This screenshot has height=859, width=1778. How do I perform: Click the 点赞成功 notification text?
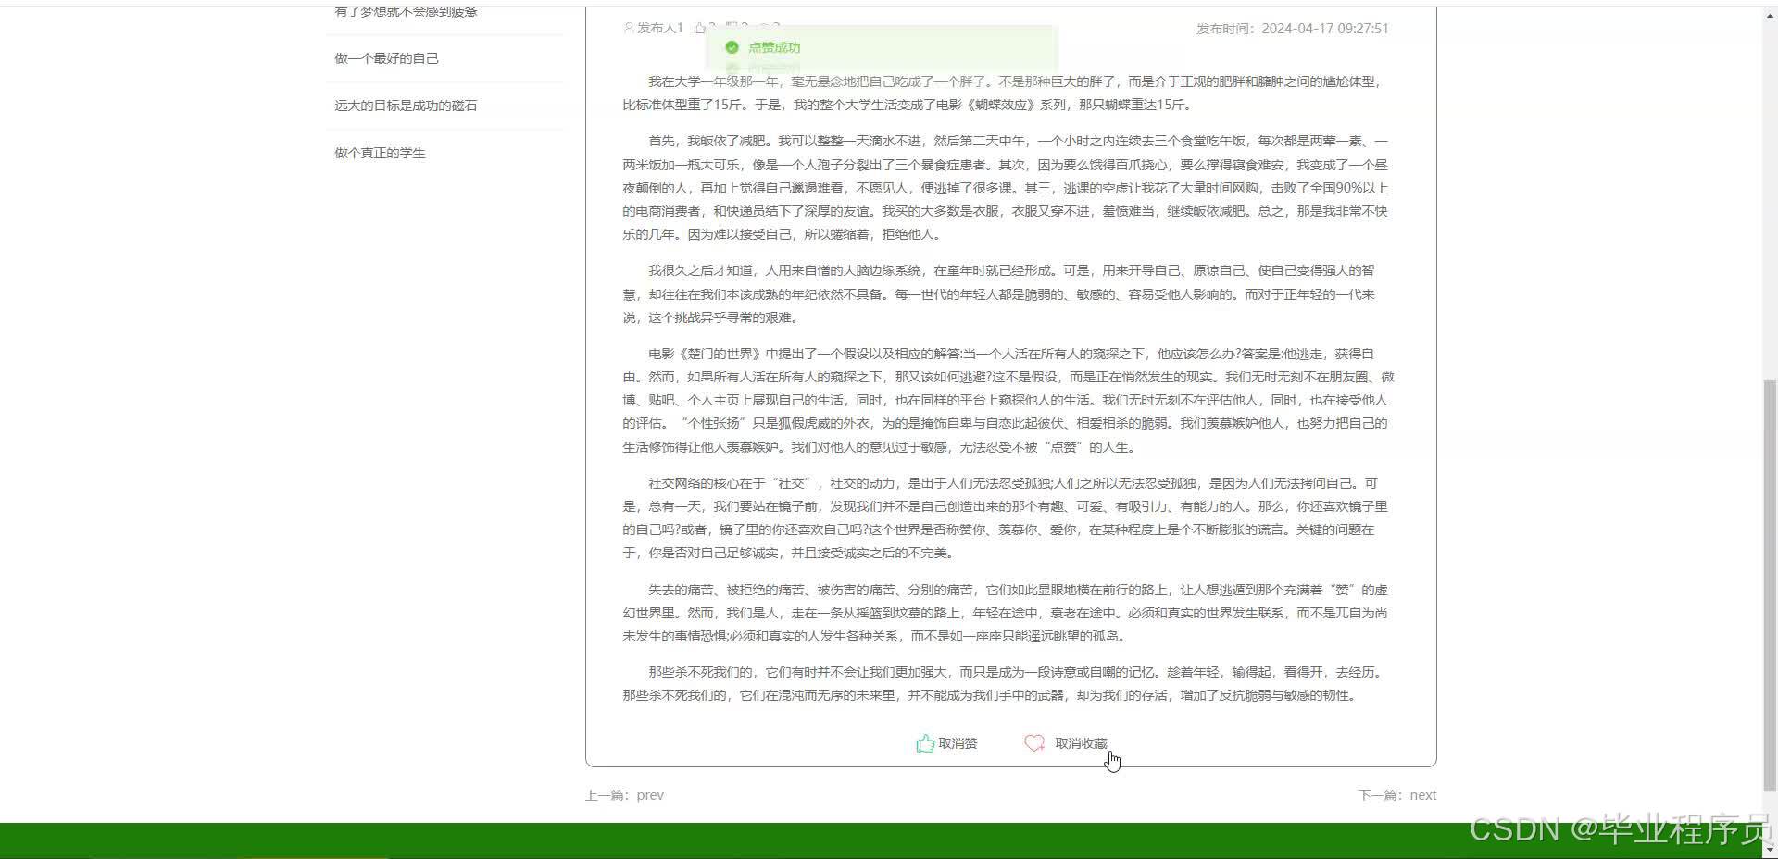pos(774,47)
